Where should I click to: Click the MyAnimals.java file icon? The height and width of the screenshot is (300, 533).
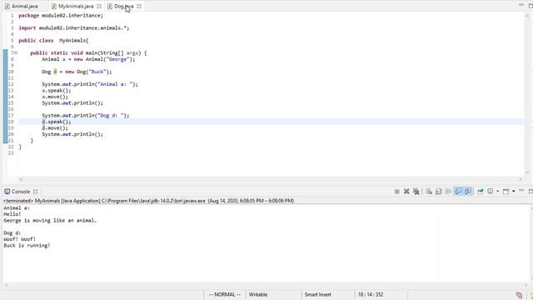[x=53, y=6]
